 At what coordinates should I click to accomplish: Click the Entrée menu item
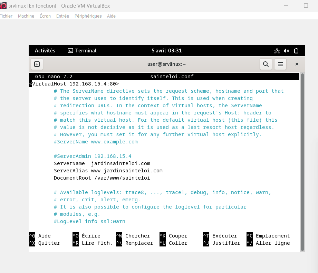[x=62, y=16]
